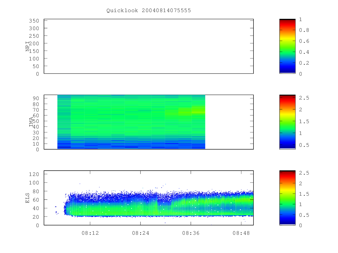Click the 50 tick on NPI axis

pos(36,66)
